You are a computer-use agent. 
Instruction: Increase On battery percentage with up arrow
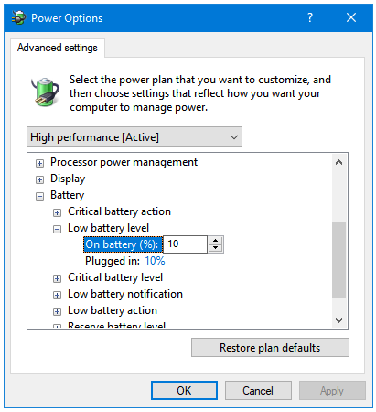(x=216, y=241)
